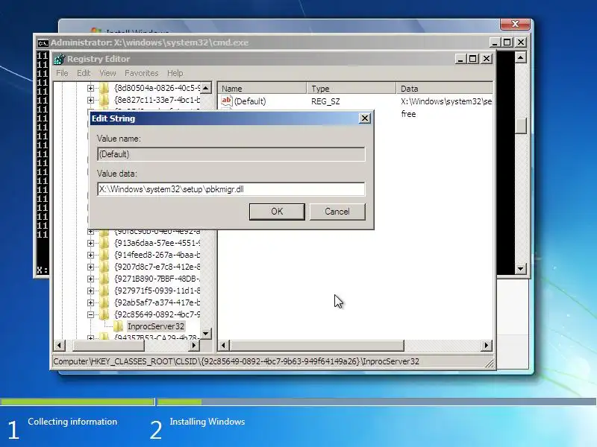Select the {92ab5af7-a374-417e key label
Image resolution: width=597 pixels, height=447 pixels.
point(157,302)
